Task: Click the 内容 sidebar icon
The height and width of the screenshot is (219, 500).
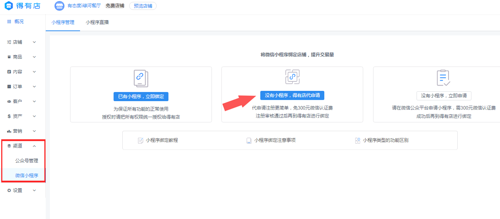Action: point(9,72)
